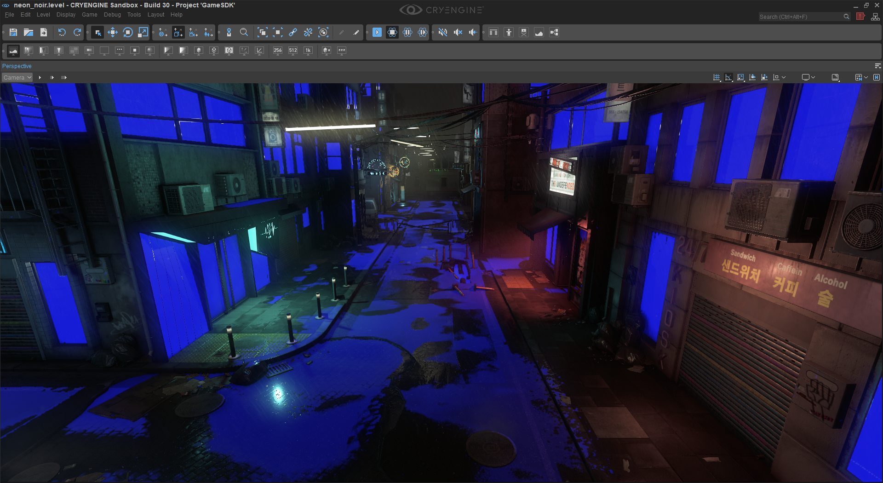Click the red error report icon
Screen dimensions: 883x483
click(x=860, y=17)
